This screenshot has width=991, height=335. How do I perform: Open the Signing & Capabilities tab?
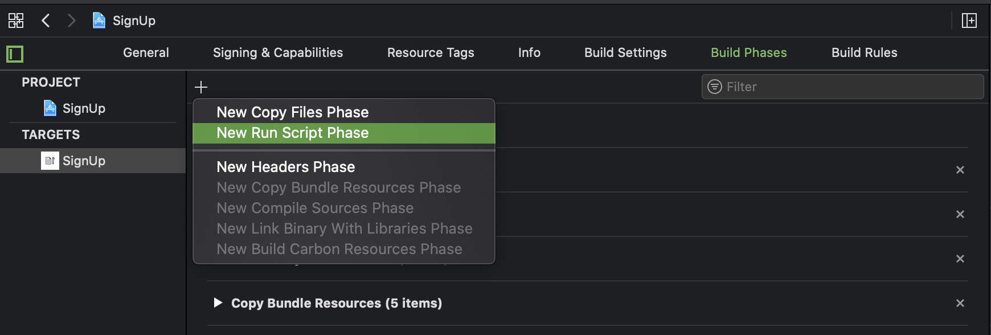pos(278,52)
